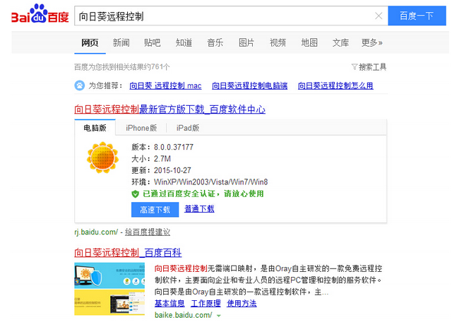Switch to the 新闻 tab

coord(121,42)
